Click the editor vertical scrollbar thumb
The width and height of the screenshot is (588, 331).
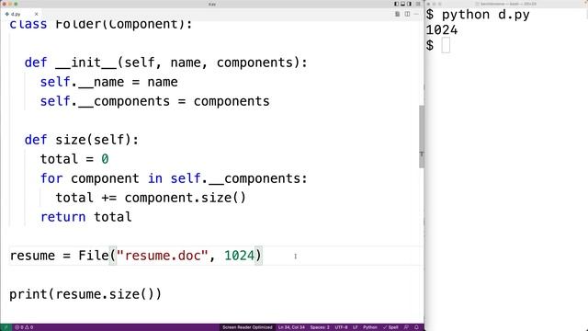click(422, 137)
